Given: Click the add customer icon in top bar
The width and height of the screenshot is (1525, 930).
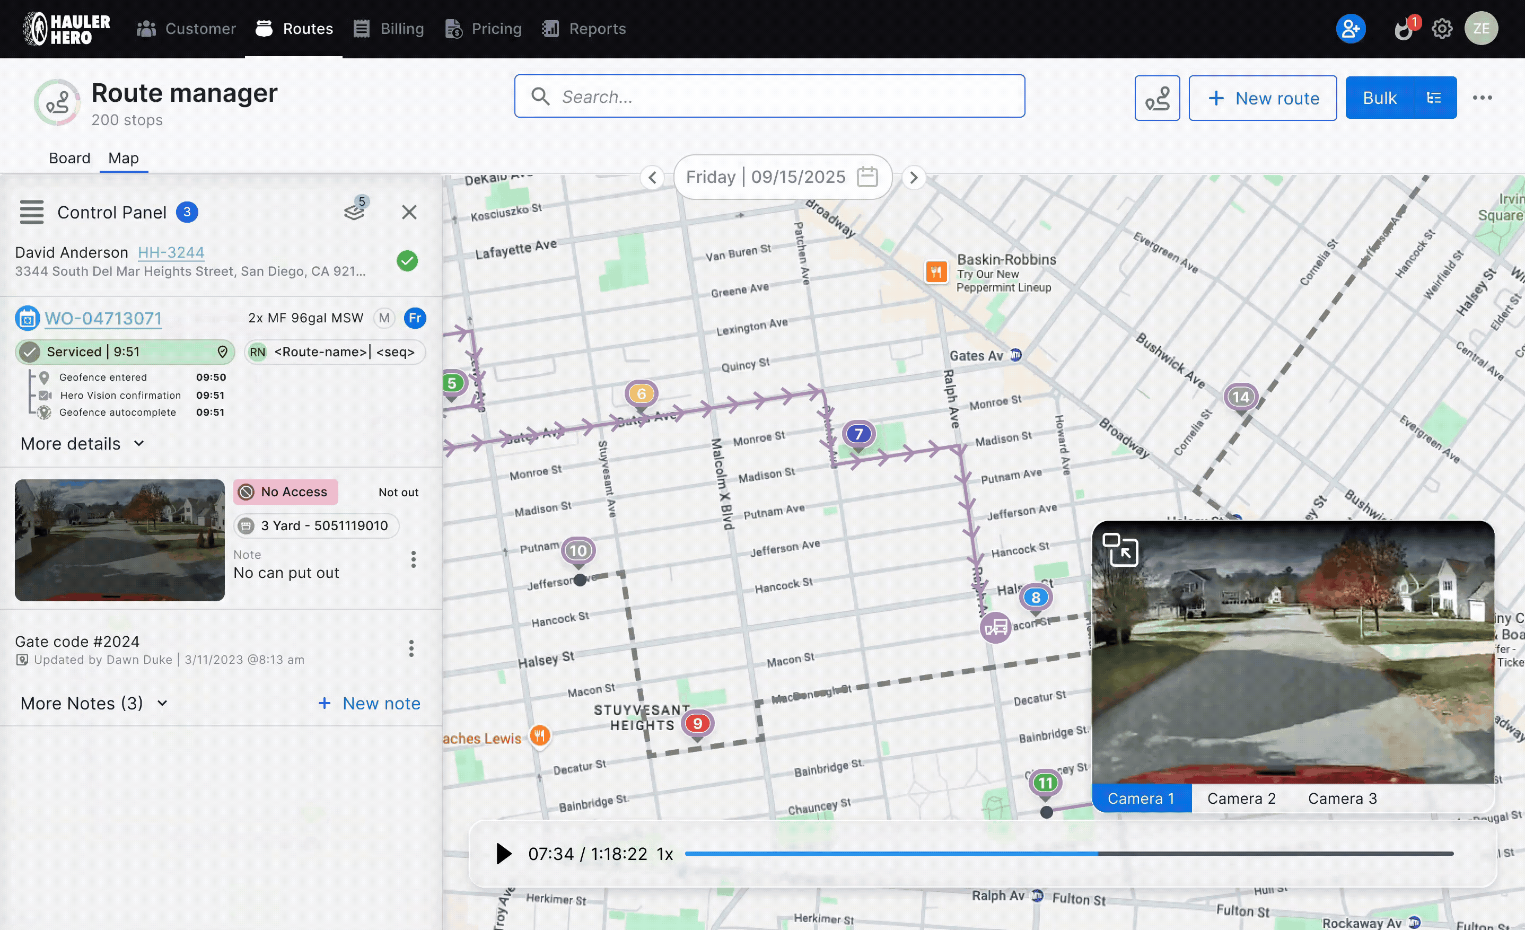Looking at the screenshot, I should 1351,28.
